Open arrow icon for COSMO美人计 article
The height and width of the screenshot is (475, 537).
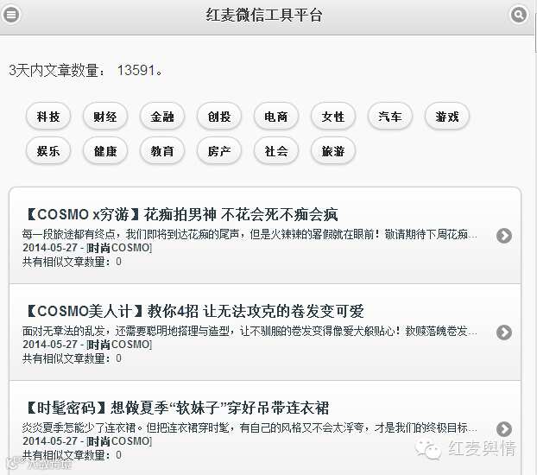(x=504, y=332)
